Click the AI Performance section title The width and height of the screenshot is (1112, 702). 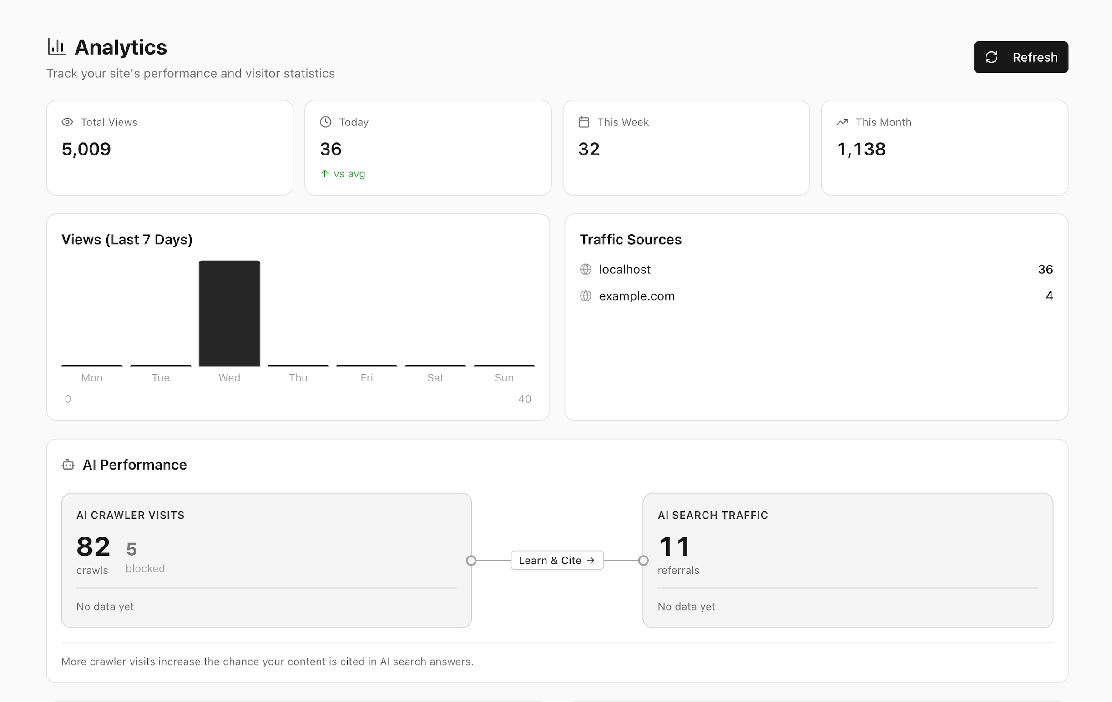[135, 465]
